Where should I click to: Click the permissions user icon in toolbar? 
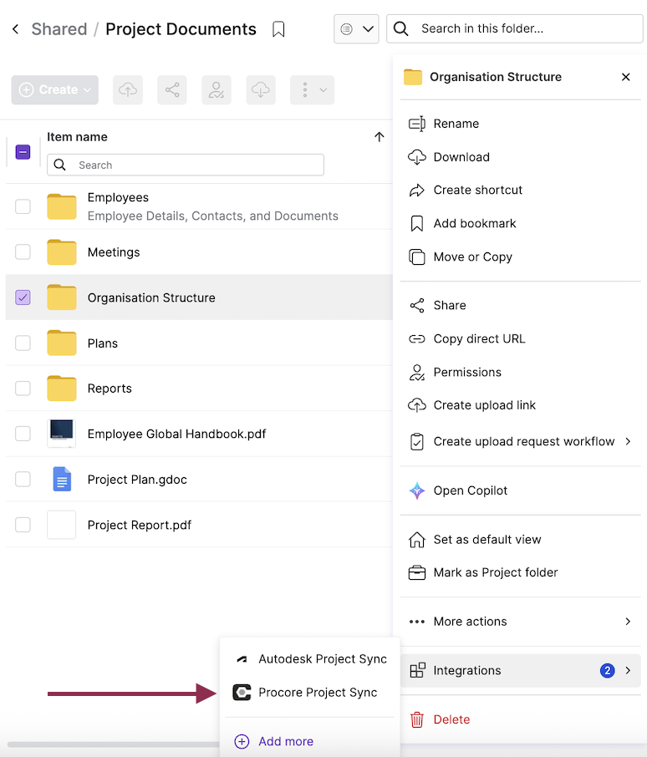(x=217, y=90)
